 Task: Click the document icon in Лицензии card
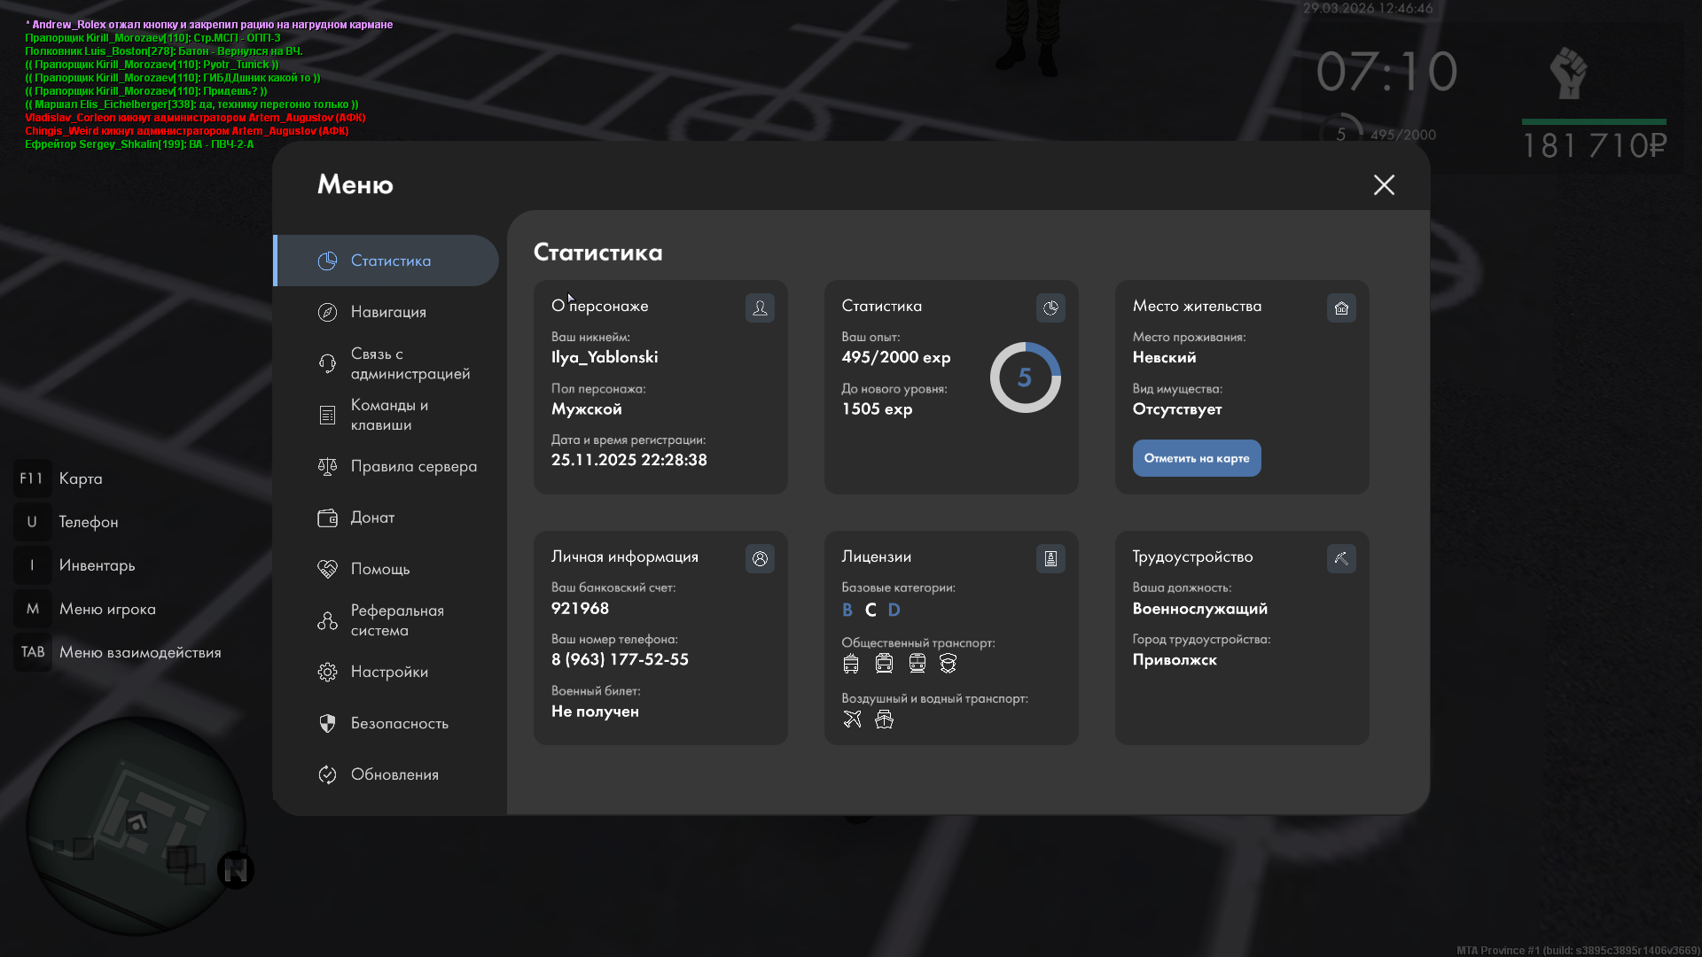click(x=1050, y=558)
